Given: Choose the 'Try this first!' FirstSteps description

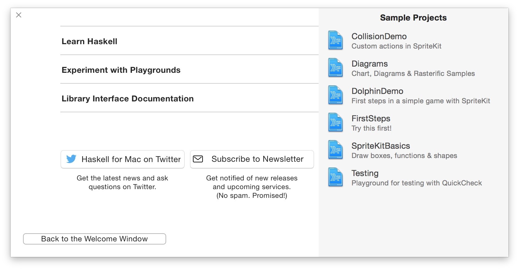Looking at the screenshot, I should (x=372, y=128).
